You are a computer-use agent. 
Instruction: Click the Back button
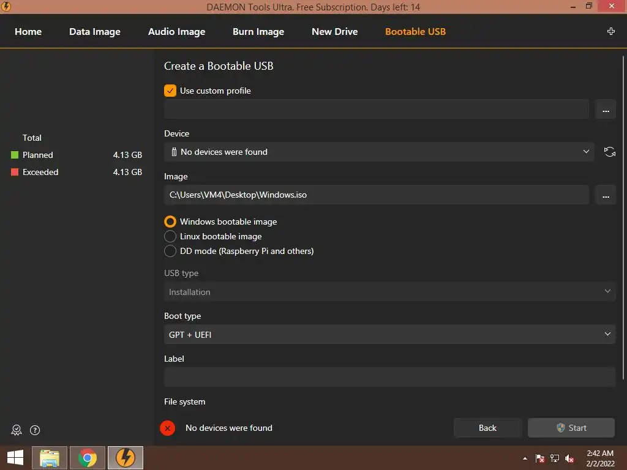pyautogui.click(x=487, y=428)
